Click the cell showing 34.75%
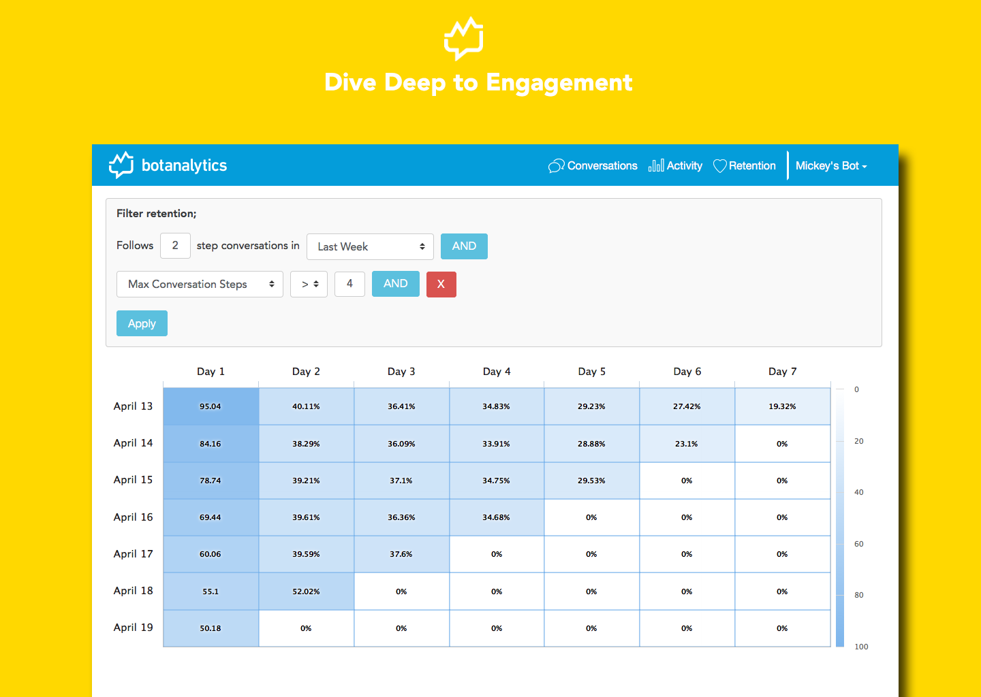The image size is (981, 697). coord(497,481)
